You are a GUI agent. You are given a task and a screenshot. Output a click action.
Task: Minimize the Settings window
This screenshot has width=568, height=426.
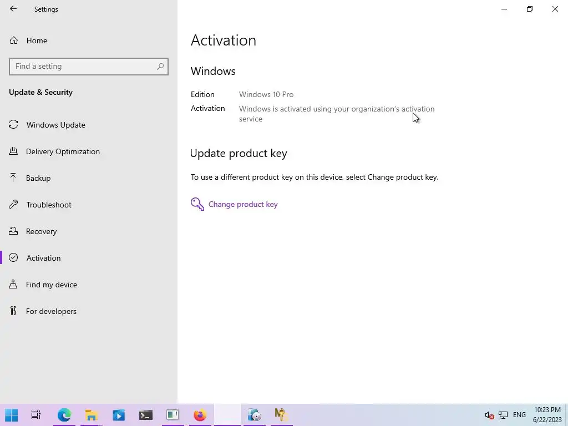[x=504, y=9]
